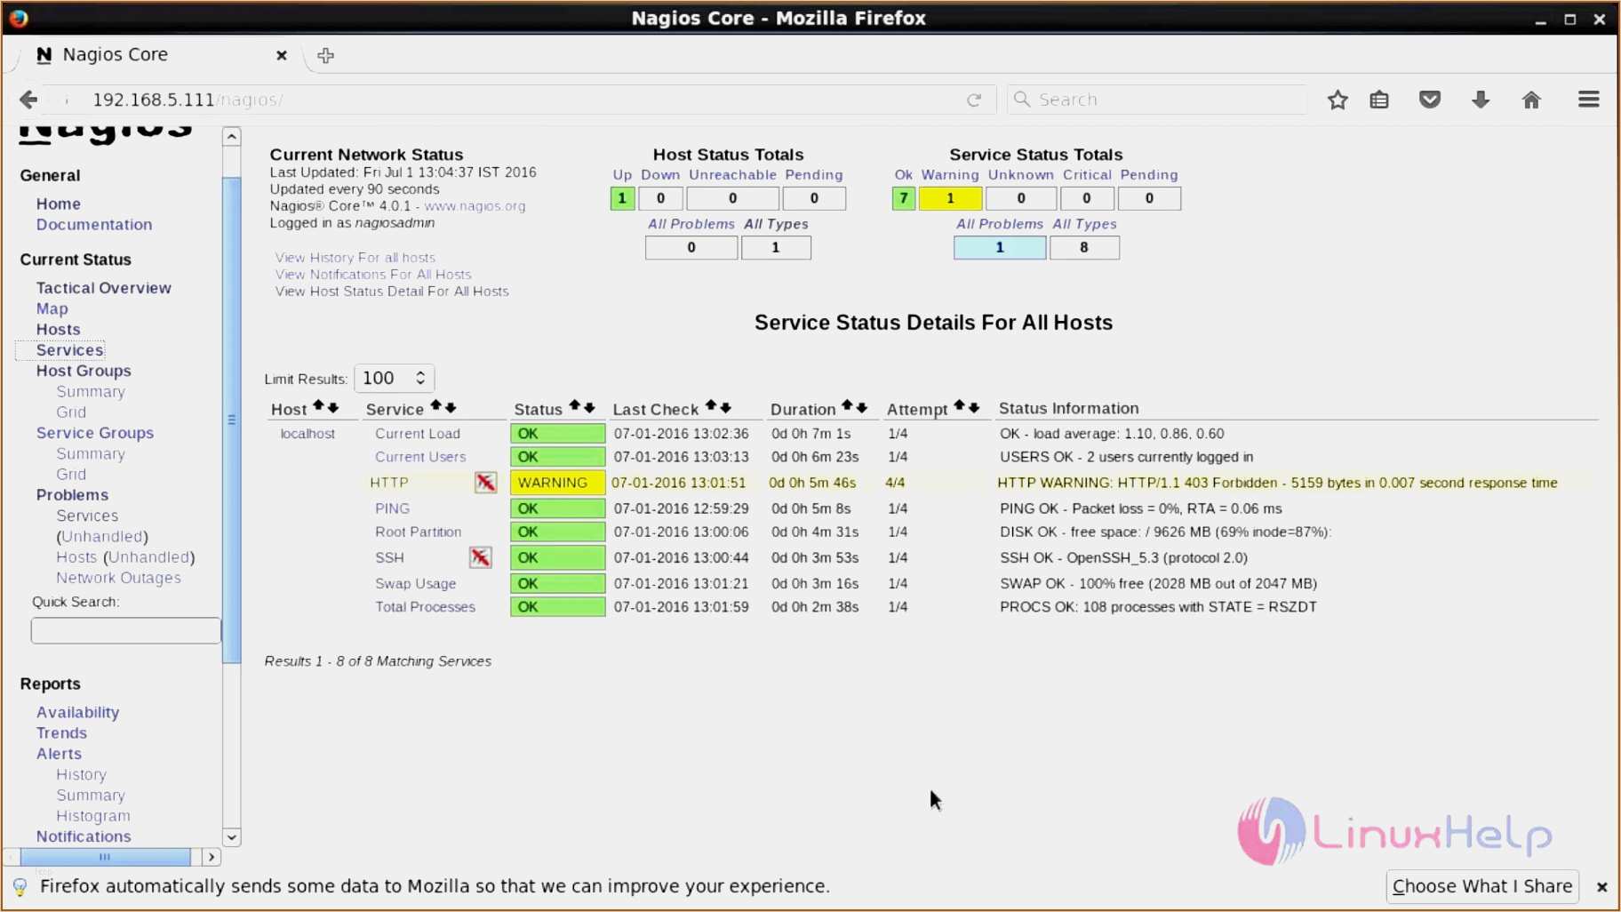This screenshot has width=1621, height=912.
Task: Click the Documentation link
Action: pos(94,225)
